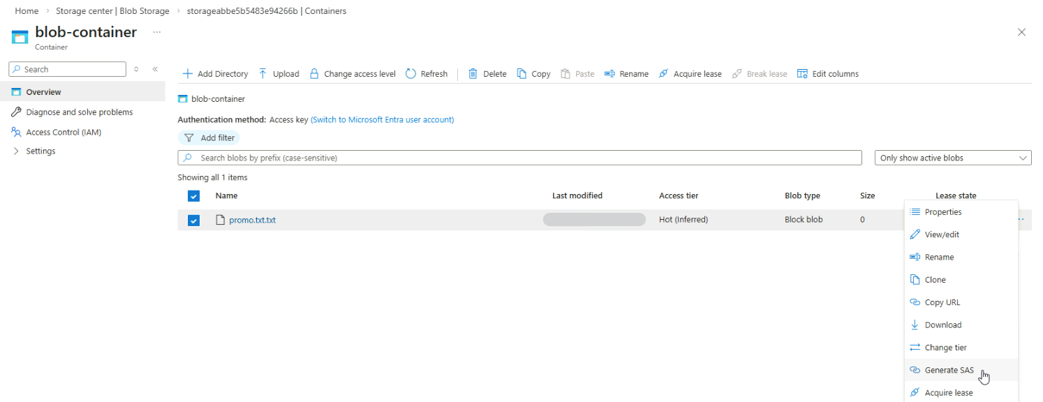This screenshot has width=1043, height=402.
Task: Click Switch to Microsoft Entra user account
Action: pos(382,120)
